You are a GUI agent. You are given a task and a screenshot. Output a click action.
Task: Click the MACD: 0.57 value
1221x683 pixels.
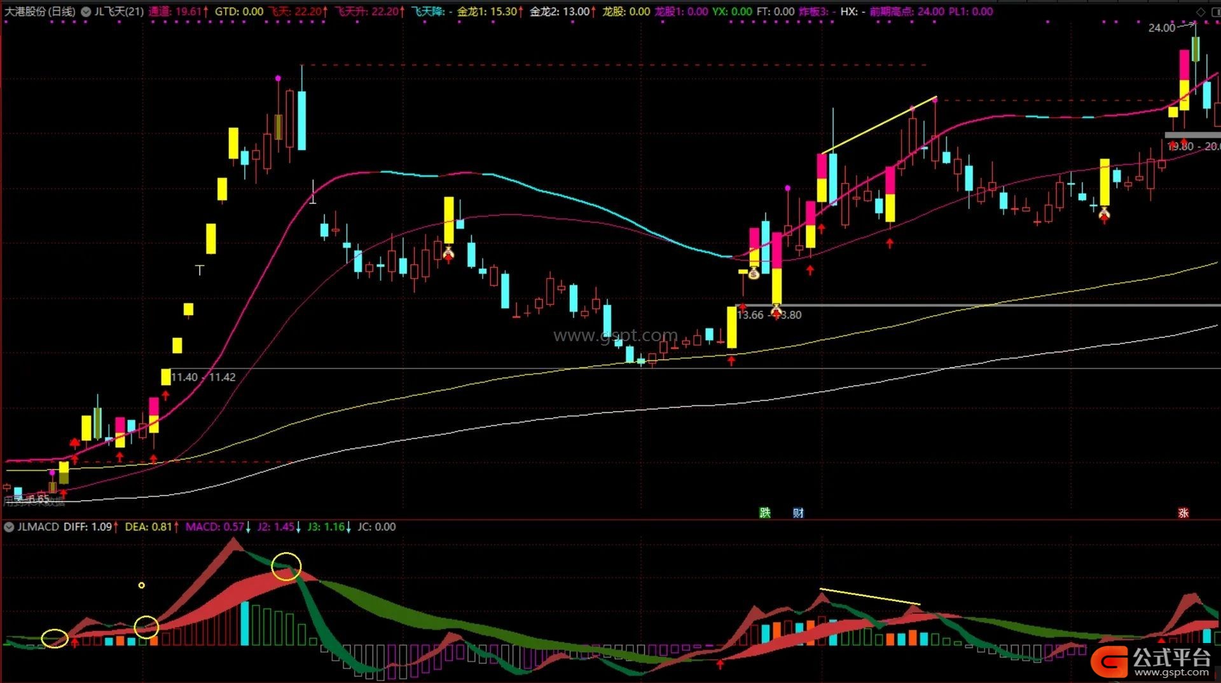(x=218, y=527)
